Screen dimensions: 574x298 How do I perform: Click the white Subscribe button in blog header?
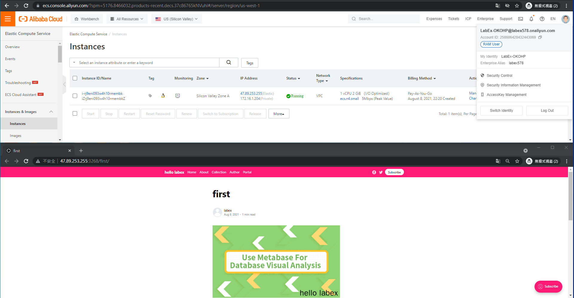click(394, 172)
